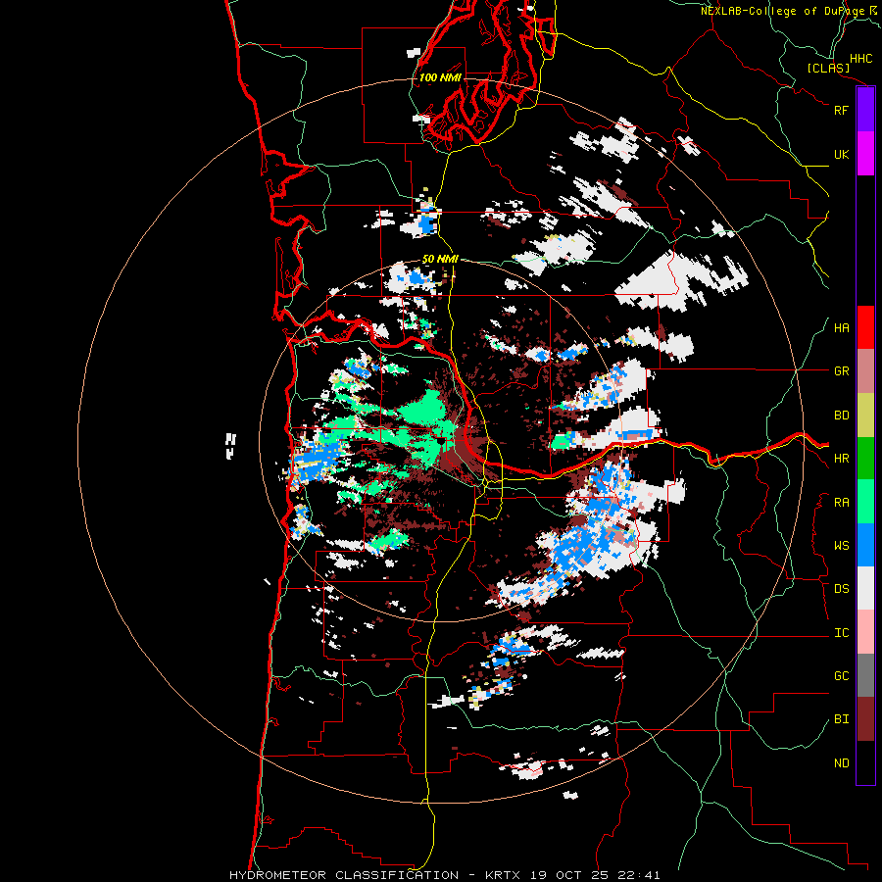Click the RA light green legend swatch
The height and width of the screenshot is (882, 882).
tap(865, 502)
